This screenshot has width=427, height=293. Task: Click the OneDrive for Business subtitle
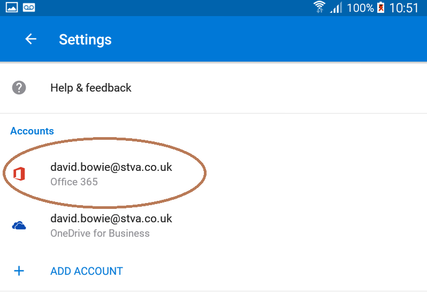pos(100,234)
